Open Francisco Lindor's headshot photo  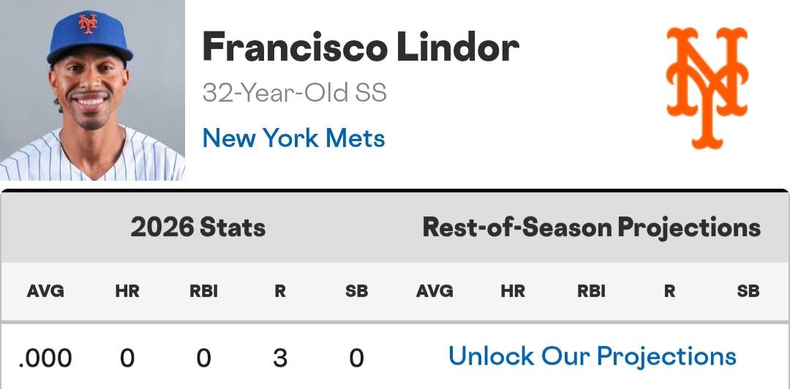[x=92, y=90]
